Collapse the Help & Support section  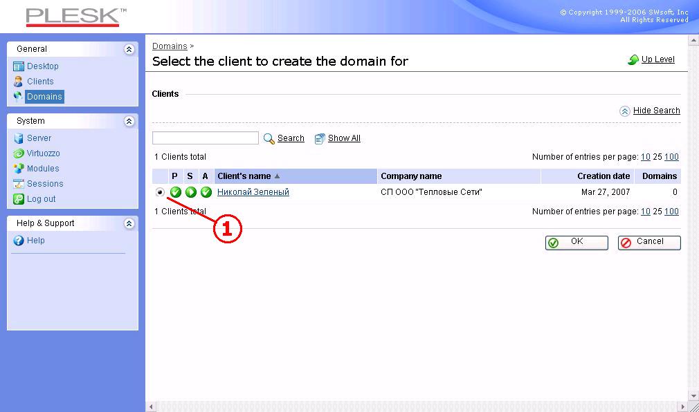129,223
